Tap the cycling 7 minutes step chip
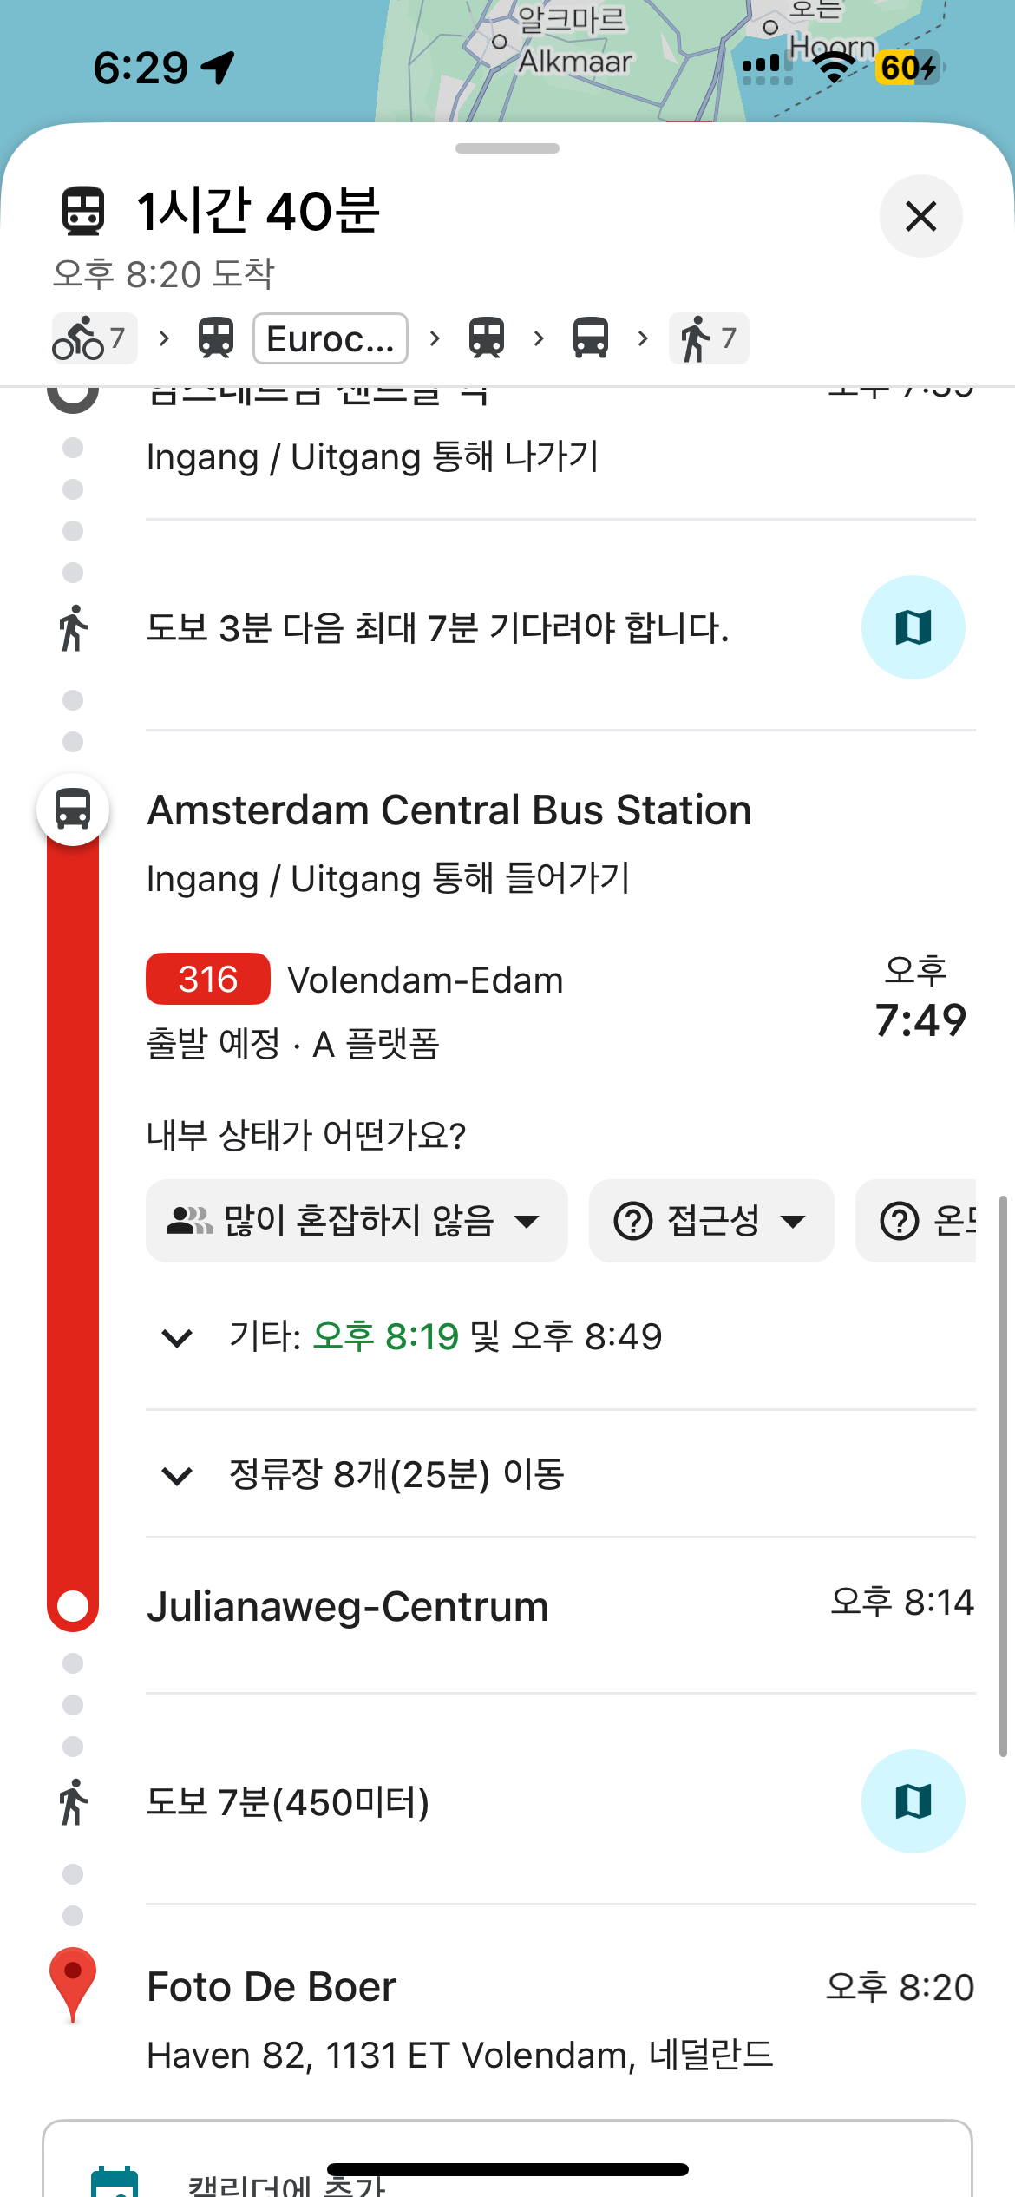 [94, 338]
